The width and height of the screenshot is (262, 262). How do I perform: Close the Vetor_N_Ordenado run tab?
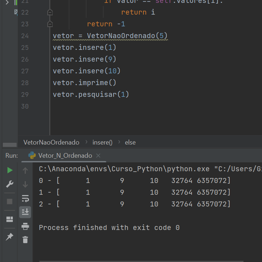click(x=98, y=156)
